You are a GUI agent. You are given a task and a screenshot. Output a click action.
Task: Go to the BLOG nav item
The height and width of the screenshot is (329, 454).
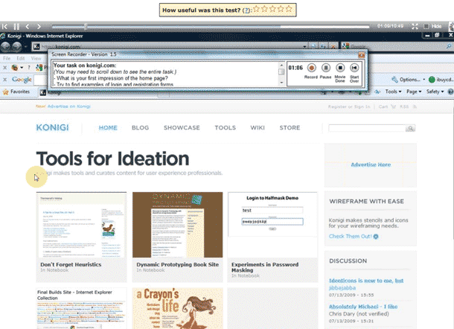[140, 128]
